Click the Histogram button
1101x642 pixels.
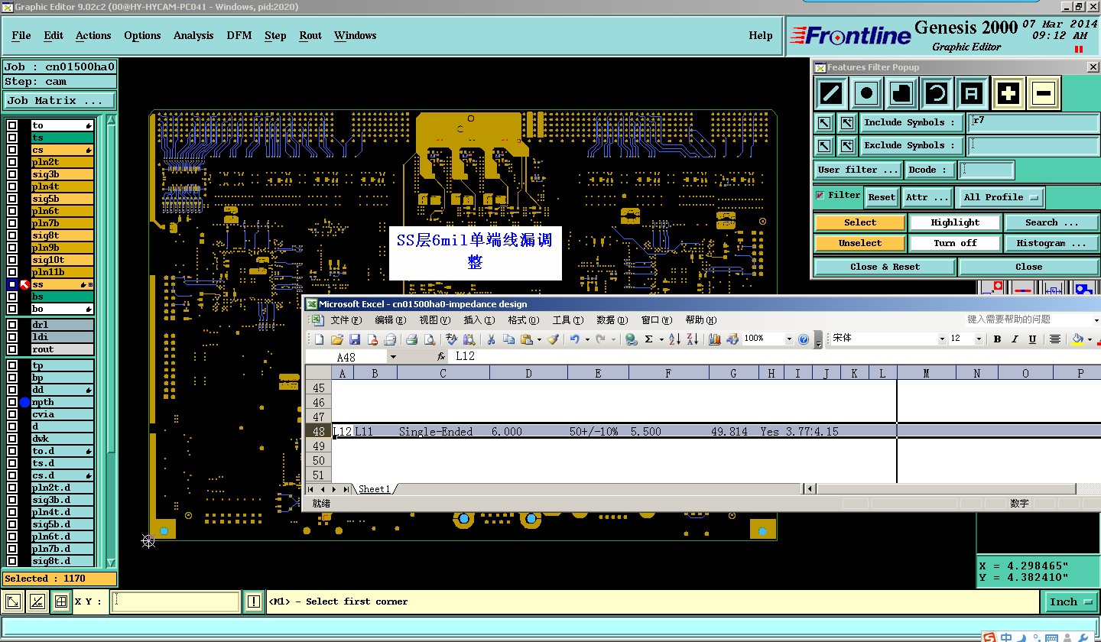[x=1051, y=243]
